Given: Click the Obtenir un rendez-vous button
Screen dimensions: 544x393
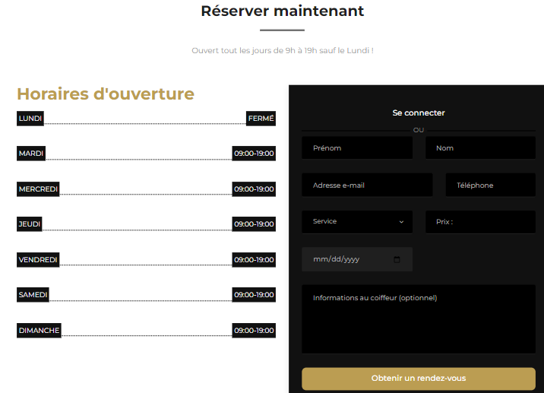Looking at the screenshot, I should [419, 379].
